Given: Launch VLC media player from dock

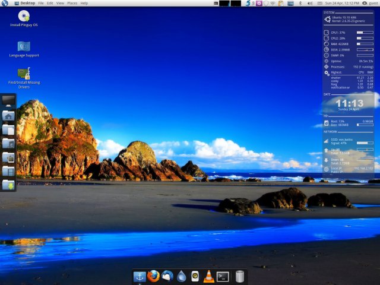Looking at the screenshot, I should pyautogui.click(x=208, y=277).
